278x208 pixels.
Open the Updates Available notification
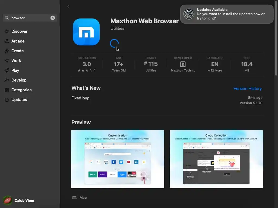[x=227, y=14]
